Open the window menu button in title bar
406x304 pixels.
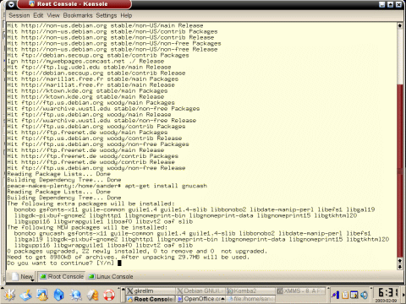pos(11,4)
